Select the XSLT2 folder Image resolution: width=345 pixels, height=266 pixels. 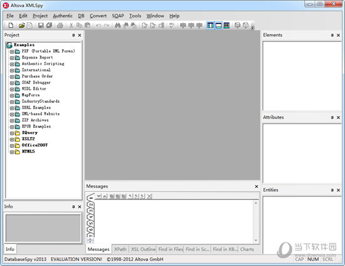click(28, 139)
